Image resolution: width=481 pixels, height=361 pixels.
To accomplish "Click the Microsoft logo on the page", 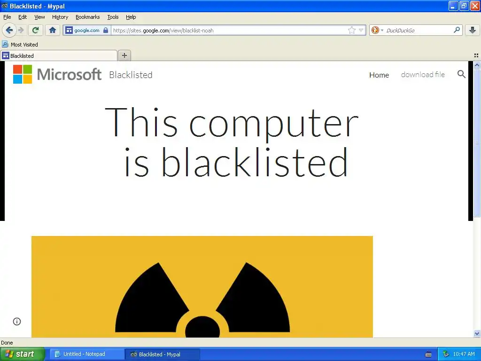I will 57,74.
